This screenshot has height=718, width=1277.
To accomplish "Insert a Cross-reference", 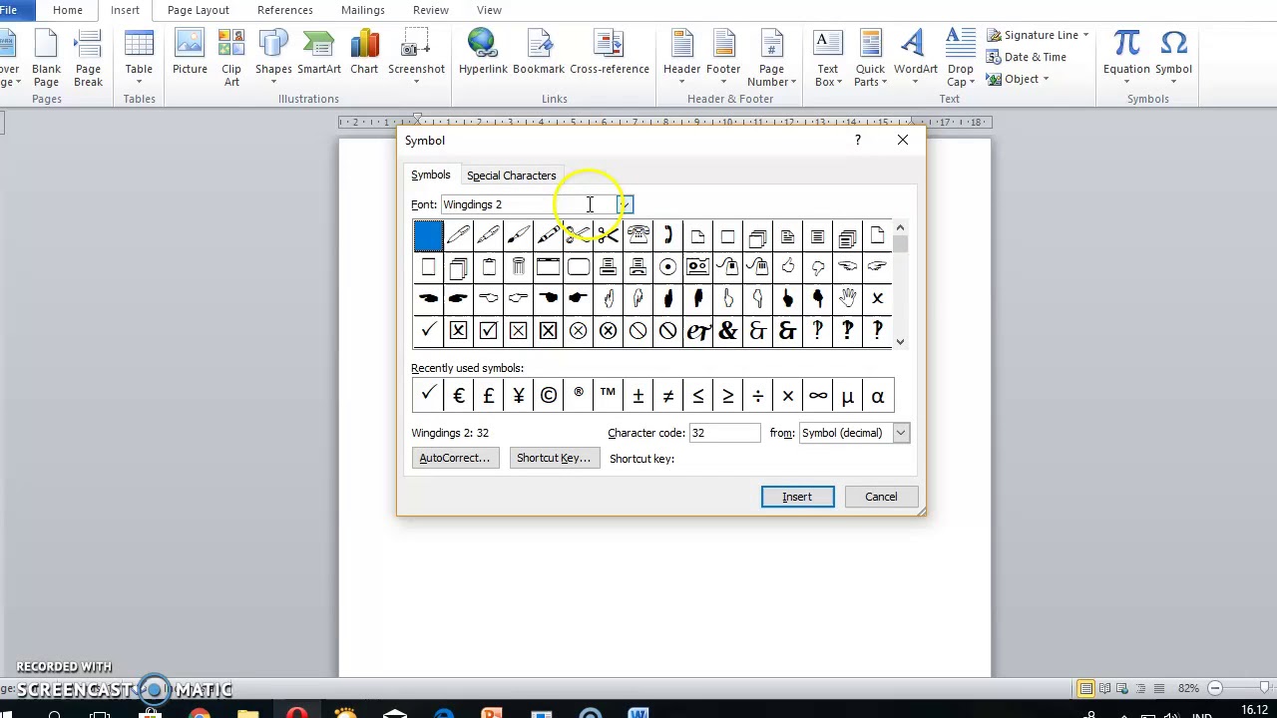I will [x=609, y=52].
